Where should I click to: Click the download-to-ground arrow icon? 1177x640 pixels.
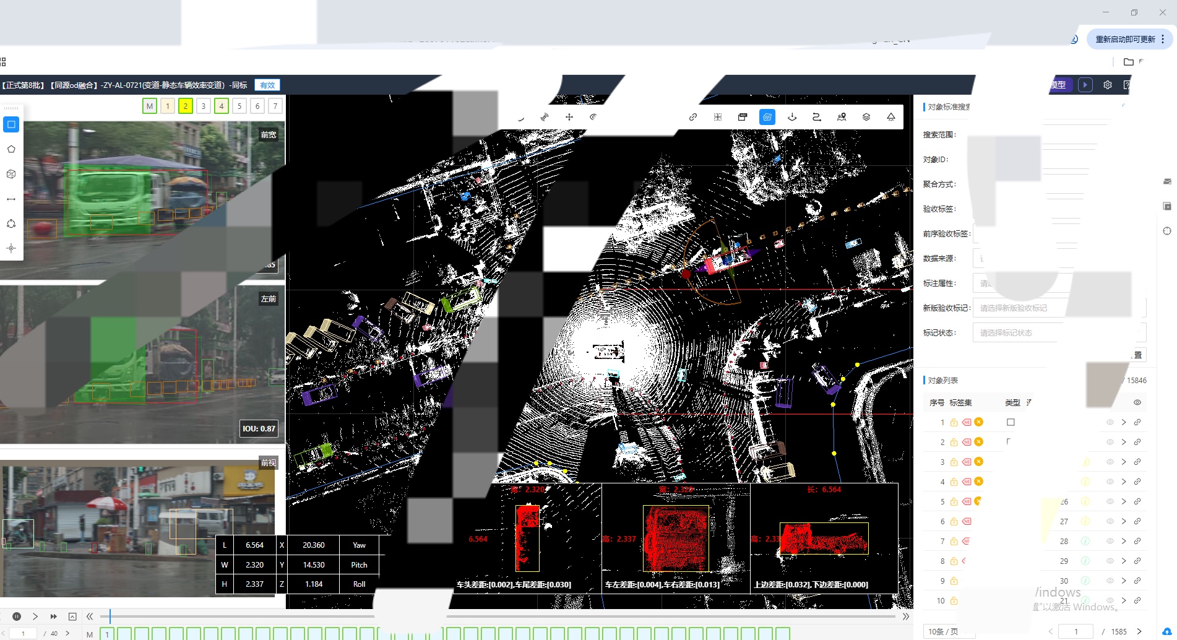(x=792, y=117)
